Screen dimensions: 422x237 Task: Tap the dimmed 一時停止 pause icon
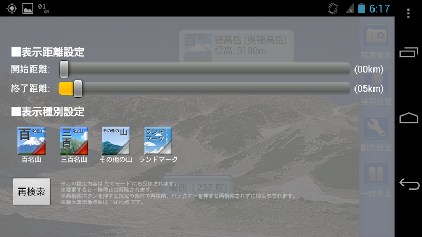pyautogui.click(x=376, y=174)
